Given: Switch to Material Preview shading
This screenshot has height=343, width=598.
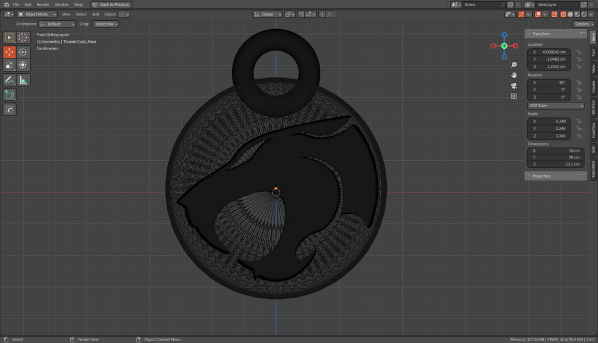Looking at the screenshot, I should 577,14.
